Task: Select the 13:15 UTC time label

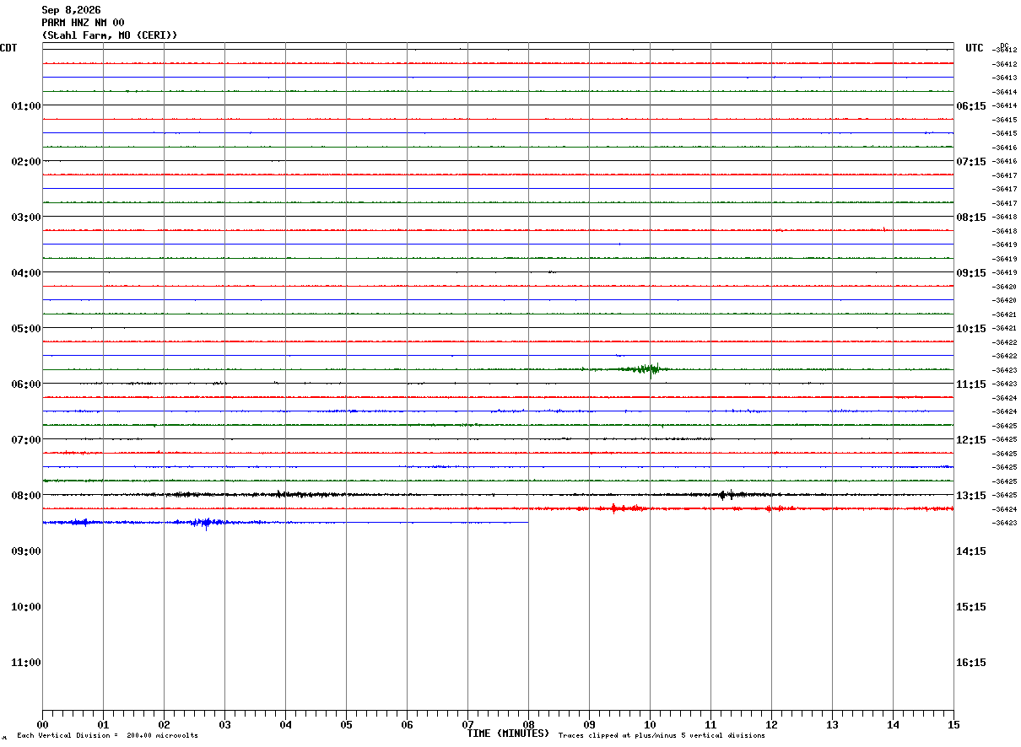Action: coord(970,495)
